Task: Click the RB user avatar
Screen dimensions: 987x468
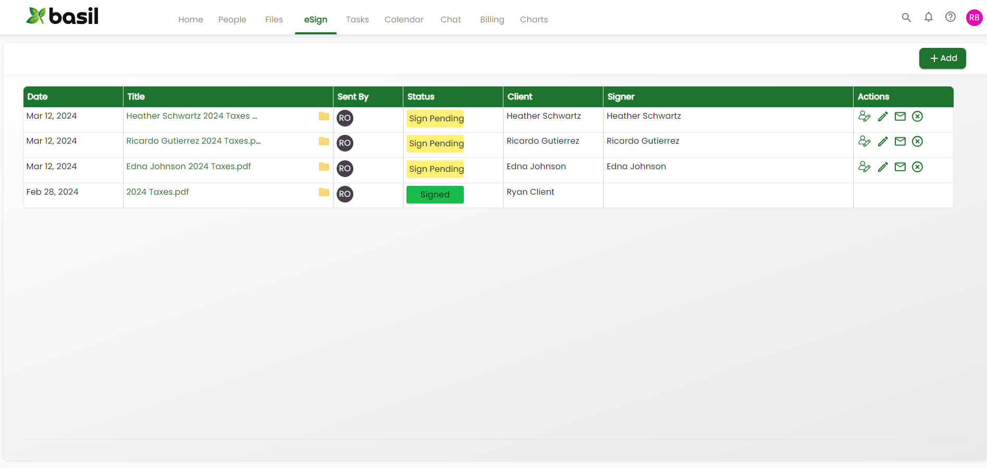Action: pos(973,18)
